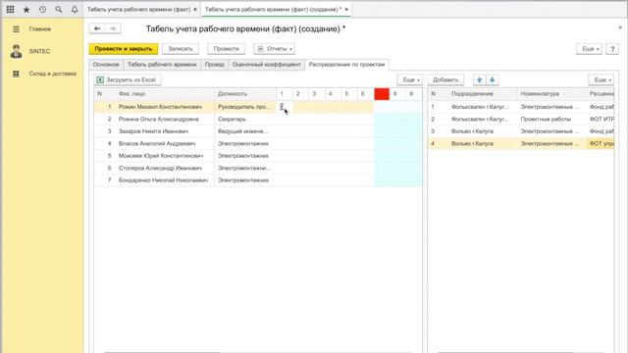Click Провести и закрыть button
The image size is (628, 353).
pyautogui.click(x=124, y=49)
